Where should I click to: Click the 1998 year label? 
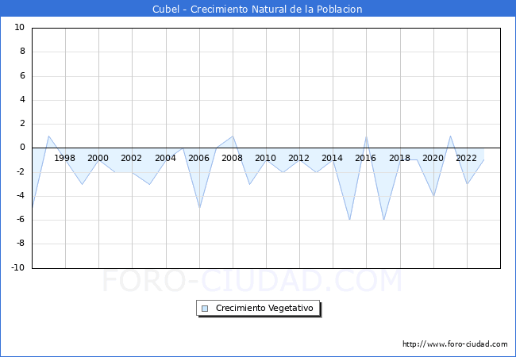pyautogui.click(x=65, y=158)
